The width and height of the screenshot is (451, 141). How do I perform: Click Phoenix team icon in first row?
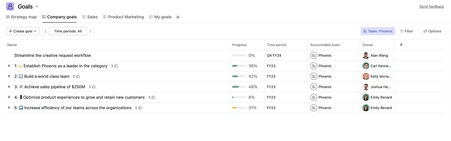313,56
